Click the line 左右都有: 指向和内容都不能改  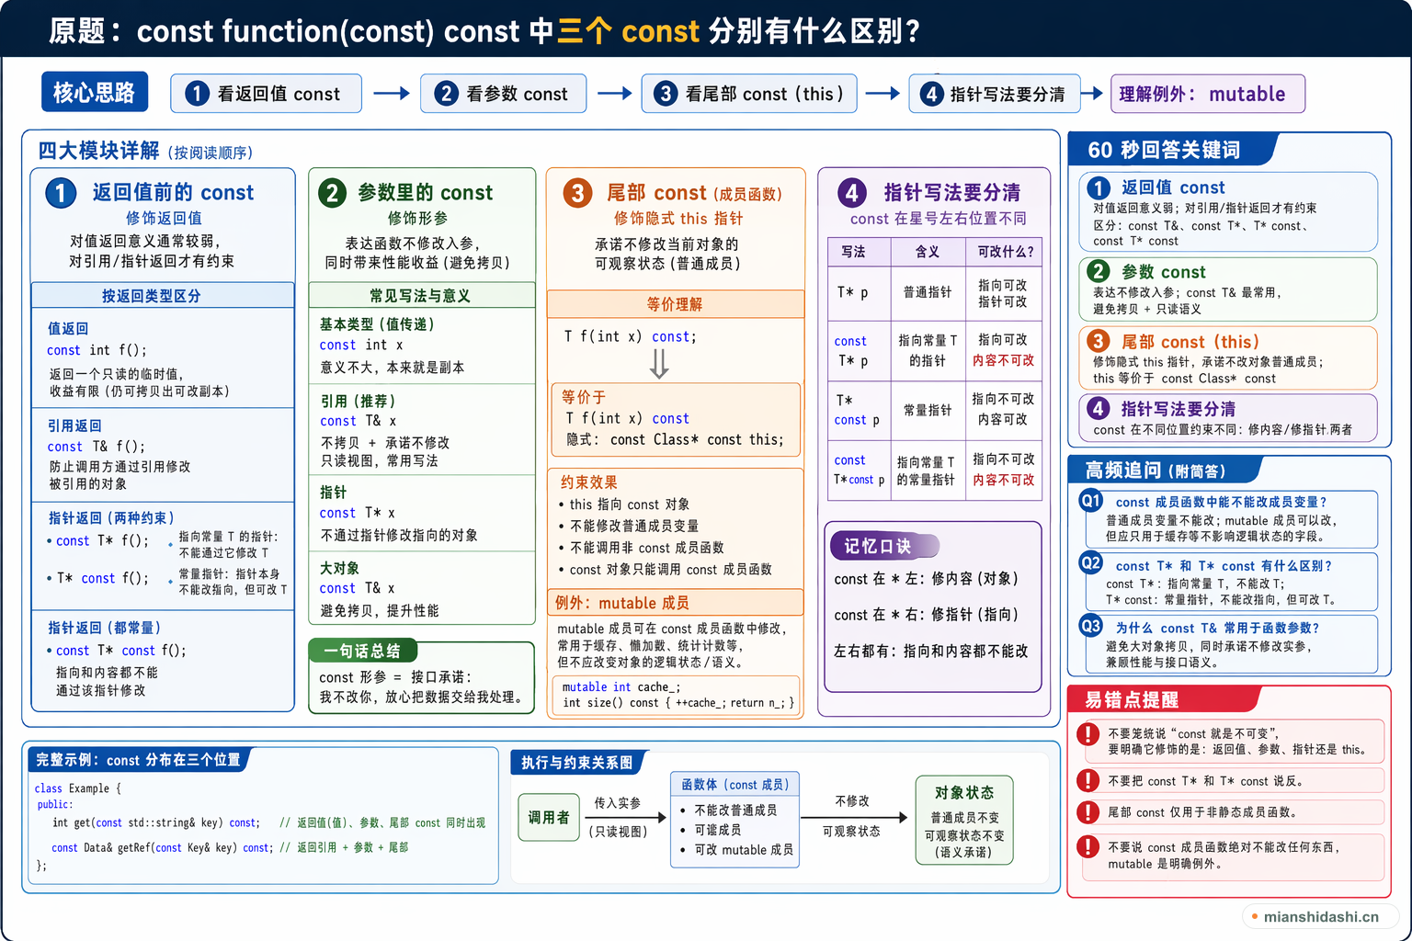(930, 651)
